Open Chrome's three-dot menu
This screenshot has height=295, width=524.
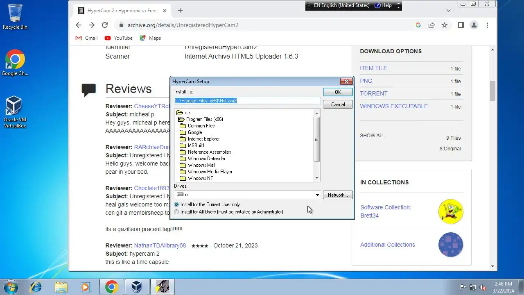487,25
